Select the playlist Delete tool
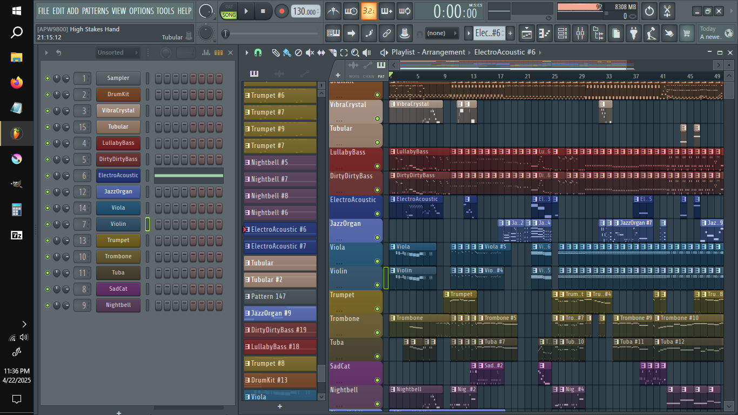The image size is (738, 415). pos(298,52)
